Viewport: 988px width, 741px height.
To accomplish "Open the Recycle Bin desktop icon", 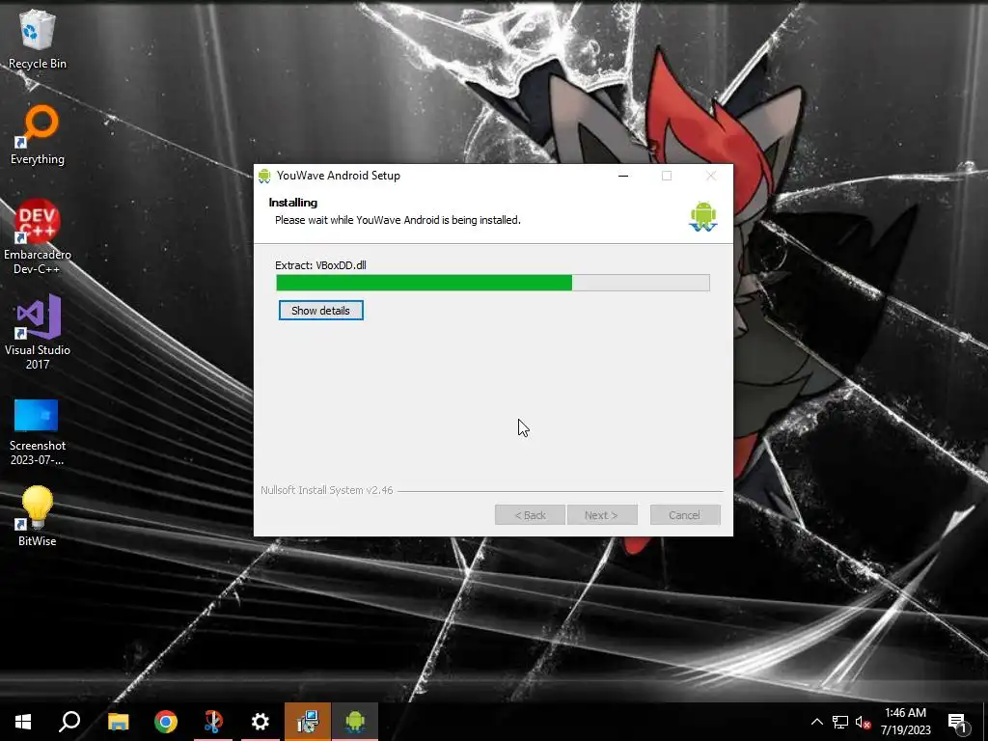I will (38, 39).
